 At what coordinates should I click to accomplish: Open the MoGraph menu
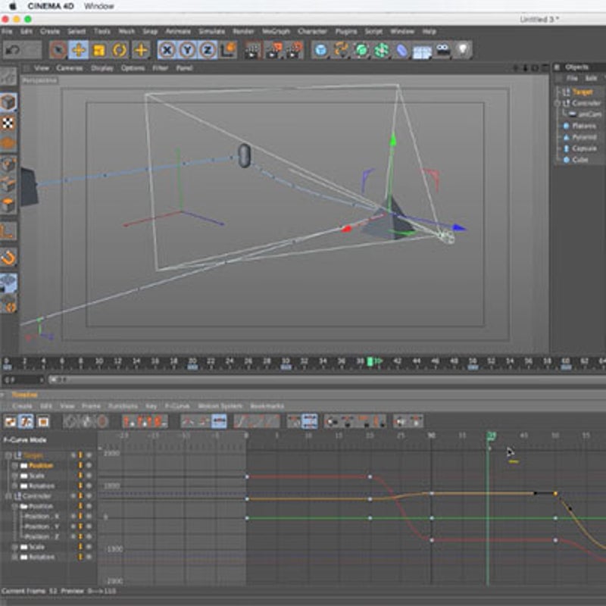point(276,31)
